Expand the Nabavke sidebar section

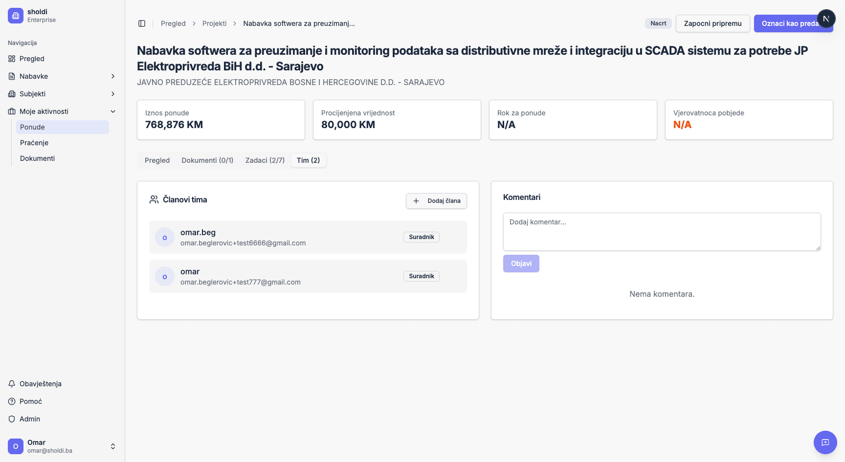point(113,76)
